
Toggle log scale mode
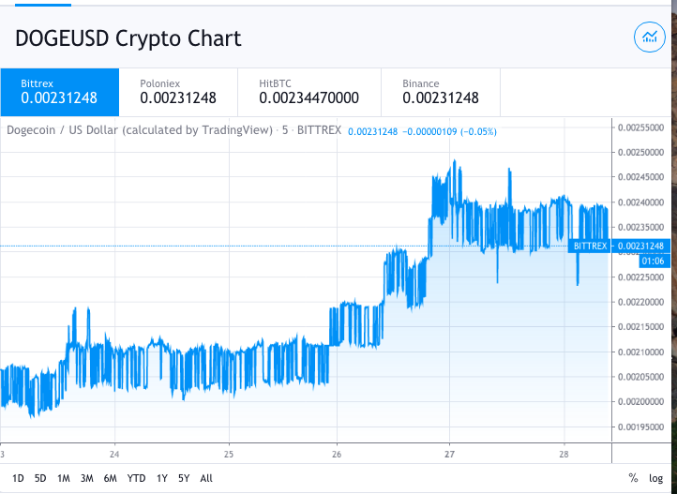pyautogui.click(x=655, y=478)
